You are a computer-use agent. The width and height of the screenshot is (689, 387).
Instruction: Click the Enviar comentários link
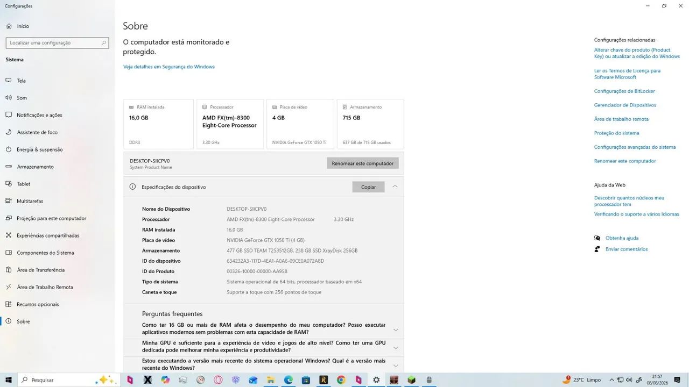(627, 249)
